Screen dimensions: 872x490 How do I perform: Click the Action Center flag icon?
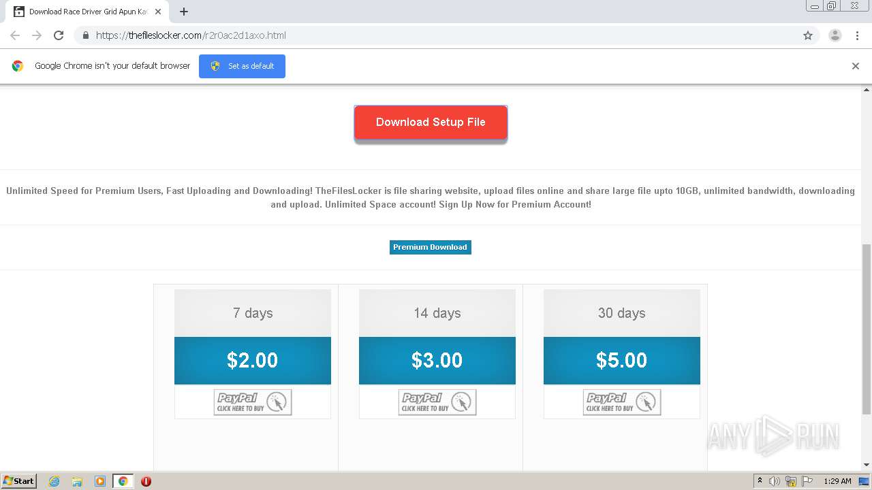[x=807, y=481]
